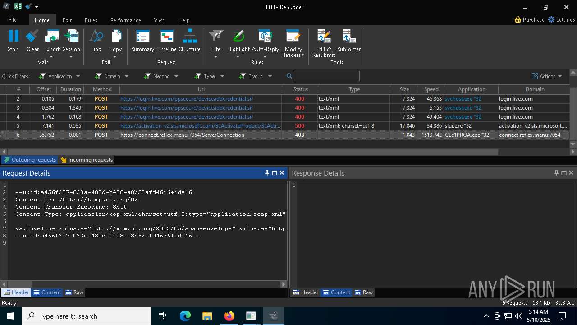Open the Actions dropdown
The width and height of the screenshot is (577, 325).
pos(547,76)
